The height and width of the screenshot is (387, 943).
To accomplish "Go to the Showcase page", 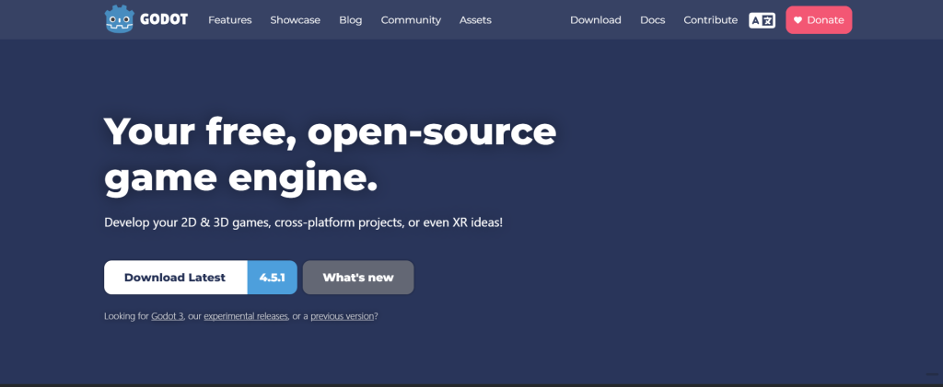I will (x=296, y=20).
